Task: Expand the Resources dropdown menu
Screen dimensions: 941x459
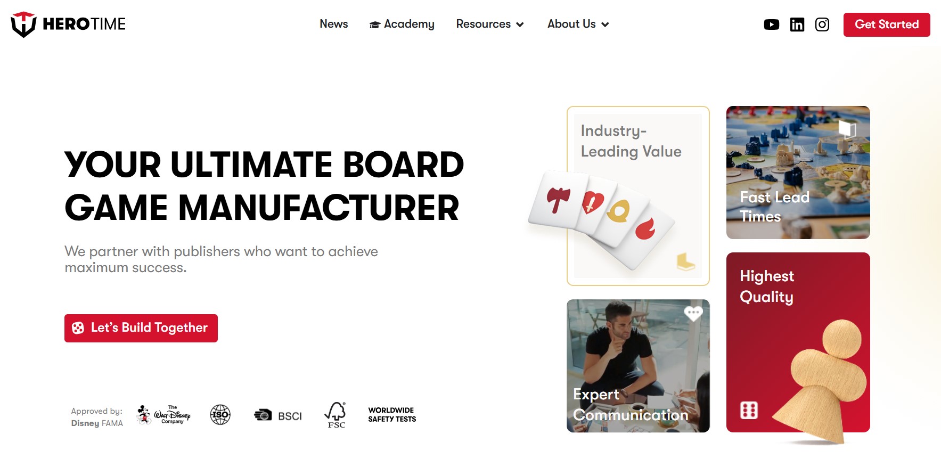Action: tap(490, 24)
